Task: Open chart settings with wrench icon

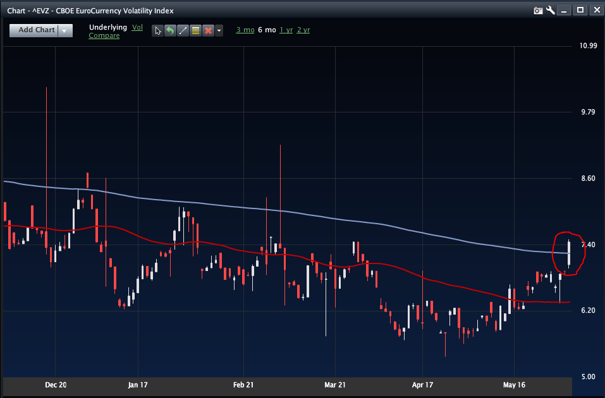Action: tap(551, 10)
